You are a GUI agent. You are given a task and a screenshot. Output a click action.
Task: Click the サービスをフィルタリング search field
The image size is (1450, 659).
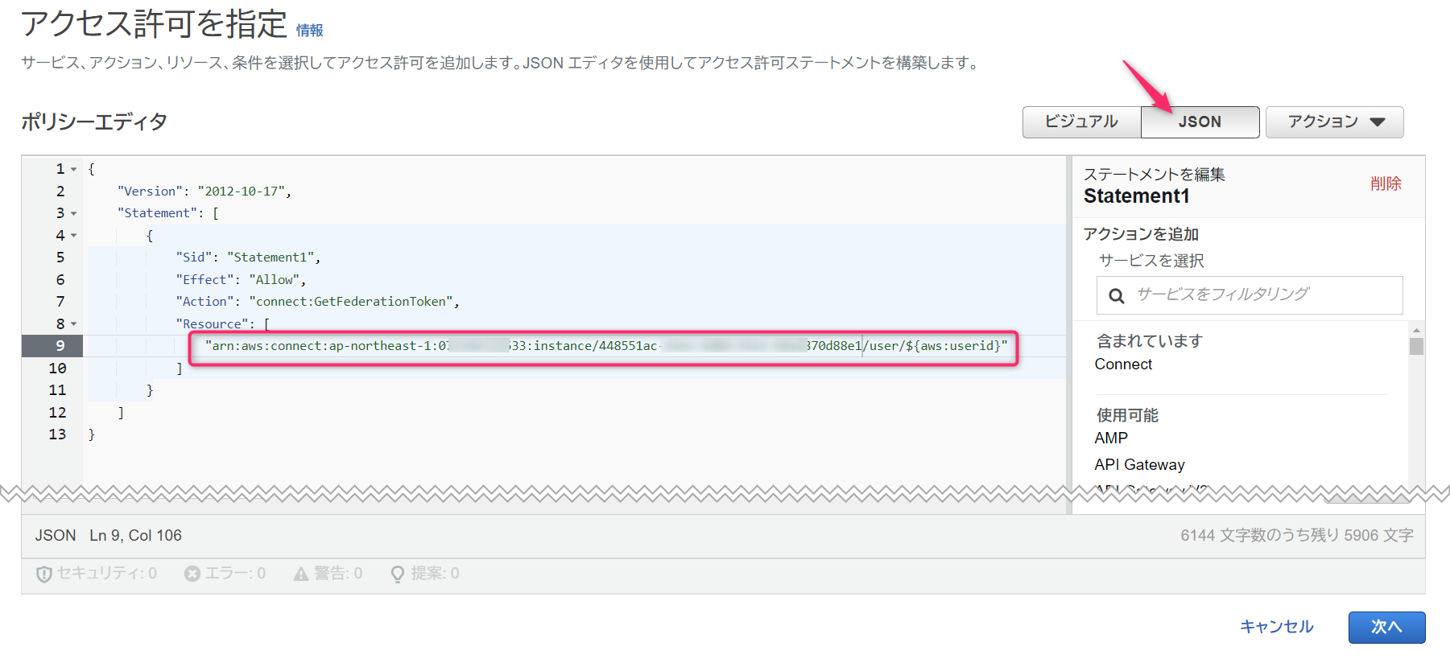[x=1250, y=295]
